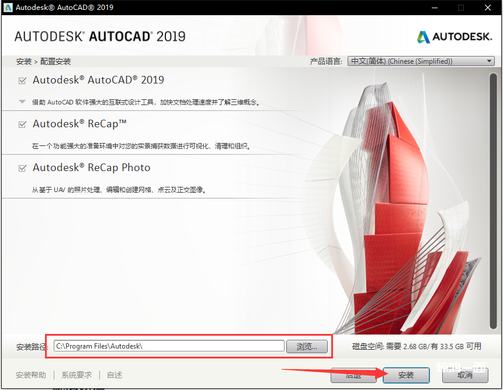Click the Autodesk logo in the header

(455, 37)
